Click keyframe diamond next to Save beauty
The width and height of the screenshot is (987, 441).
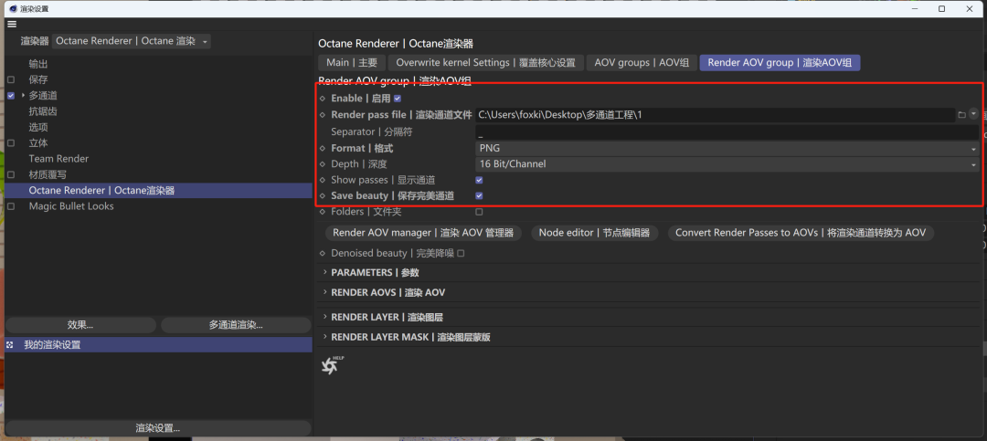pos(323,195)
